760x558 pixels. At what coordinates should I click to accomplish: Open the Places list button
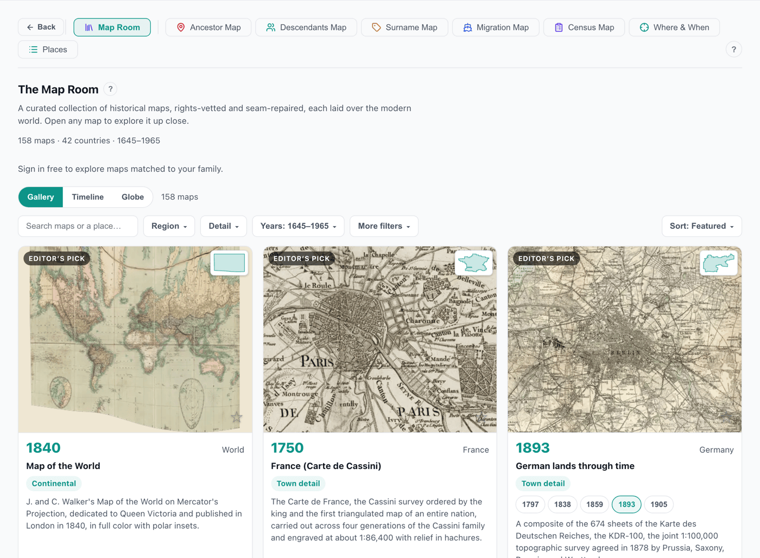(48, 49)
